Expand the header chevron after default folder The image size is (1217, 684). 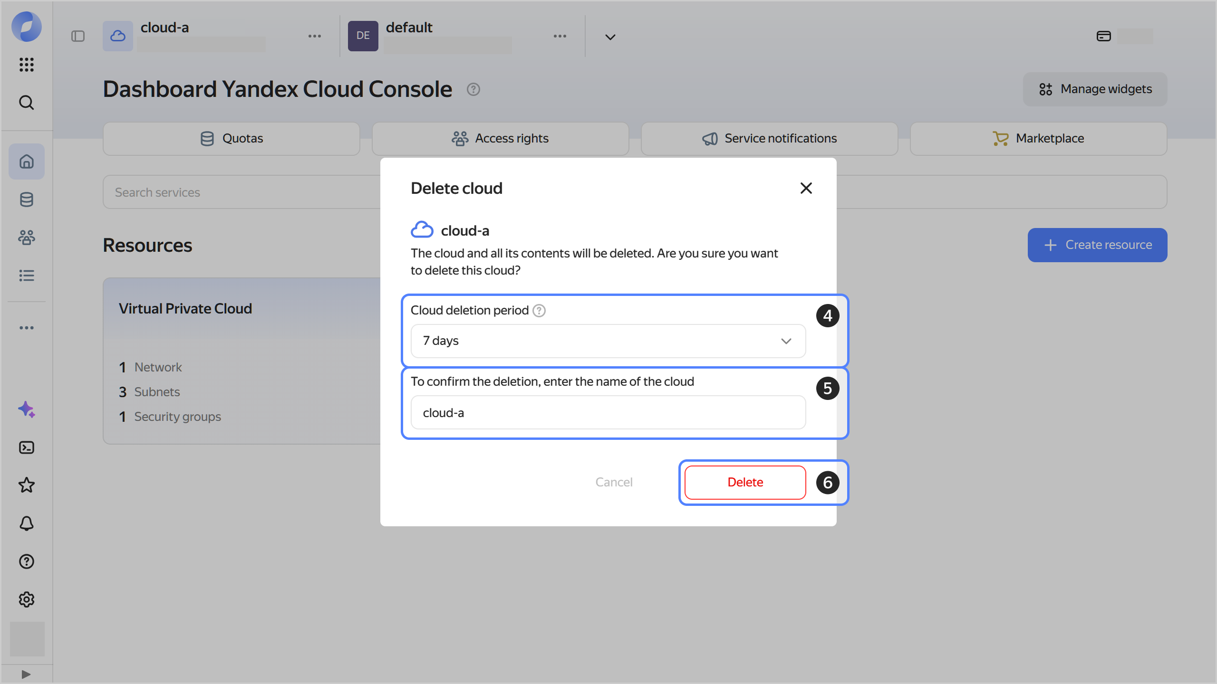pyautogui.click(x=610, y=37)
